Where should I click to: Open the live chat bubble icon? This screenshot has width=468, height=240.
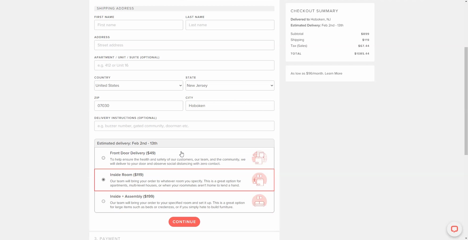tap(454, 229)
